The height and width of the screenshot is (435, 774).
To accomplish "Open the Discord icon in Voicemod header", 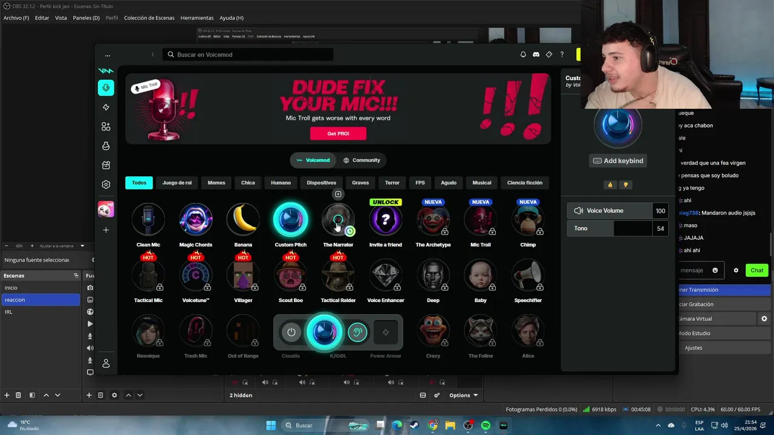I will 536,54.
